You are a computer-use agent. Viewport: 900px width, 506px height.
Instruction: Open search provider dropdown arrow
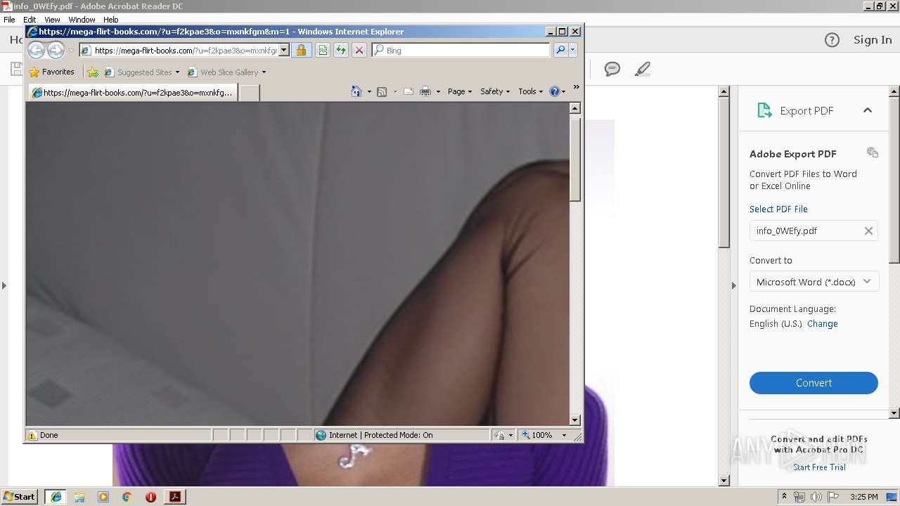pos(573,50)
